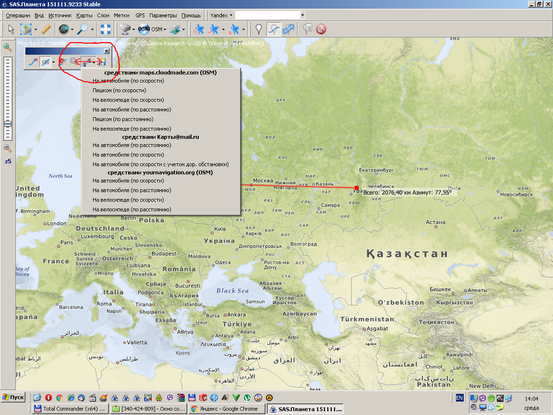Open Total Commander from the taskbar
The height and width of the screenshot is (415, 553).
pos(69,409)
